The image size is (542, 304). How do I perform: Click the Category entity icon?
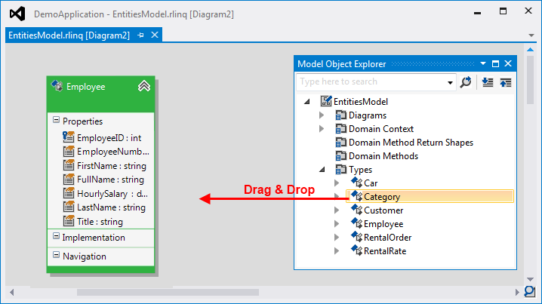tap(356, 196)
